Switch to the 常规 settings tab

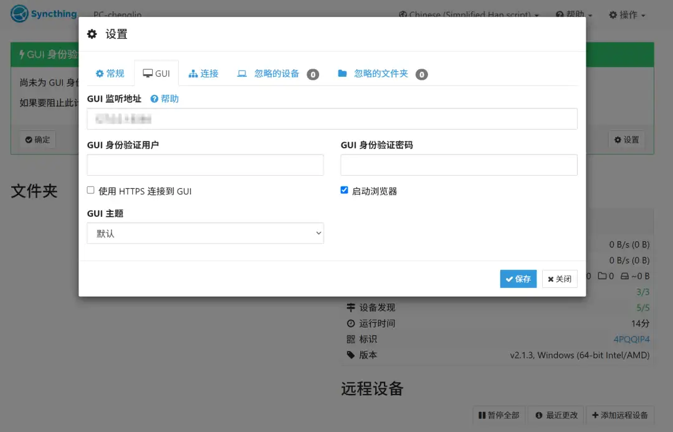(110, 74)
